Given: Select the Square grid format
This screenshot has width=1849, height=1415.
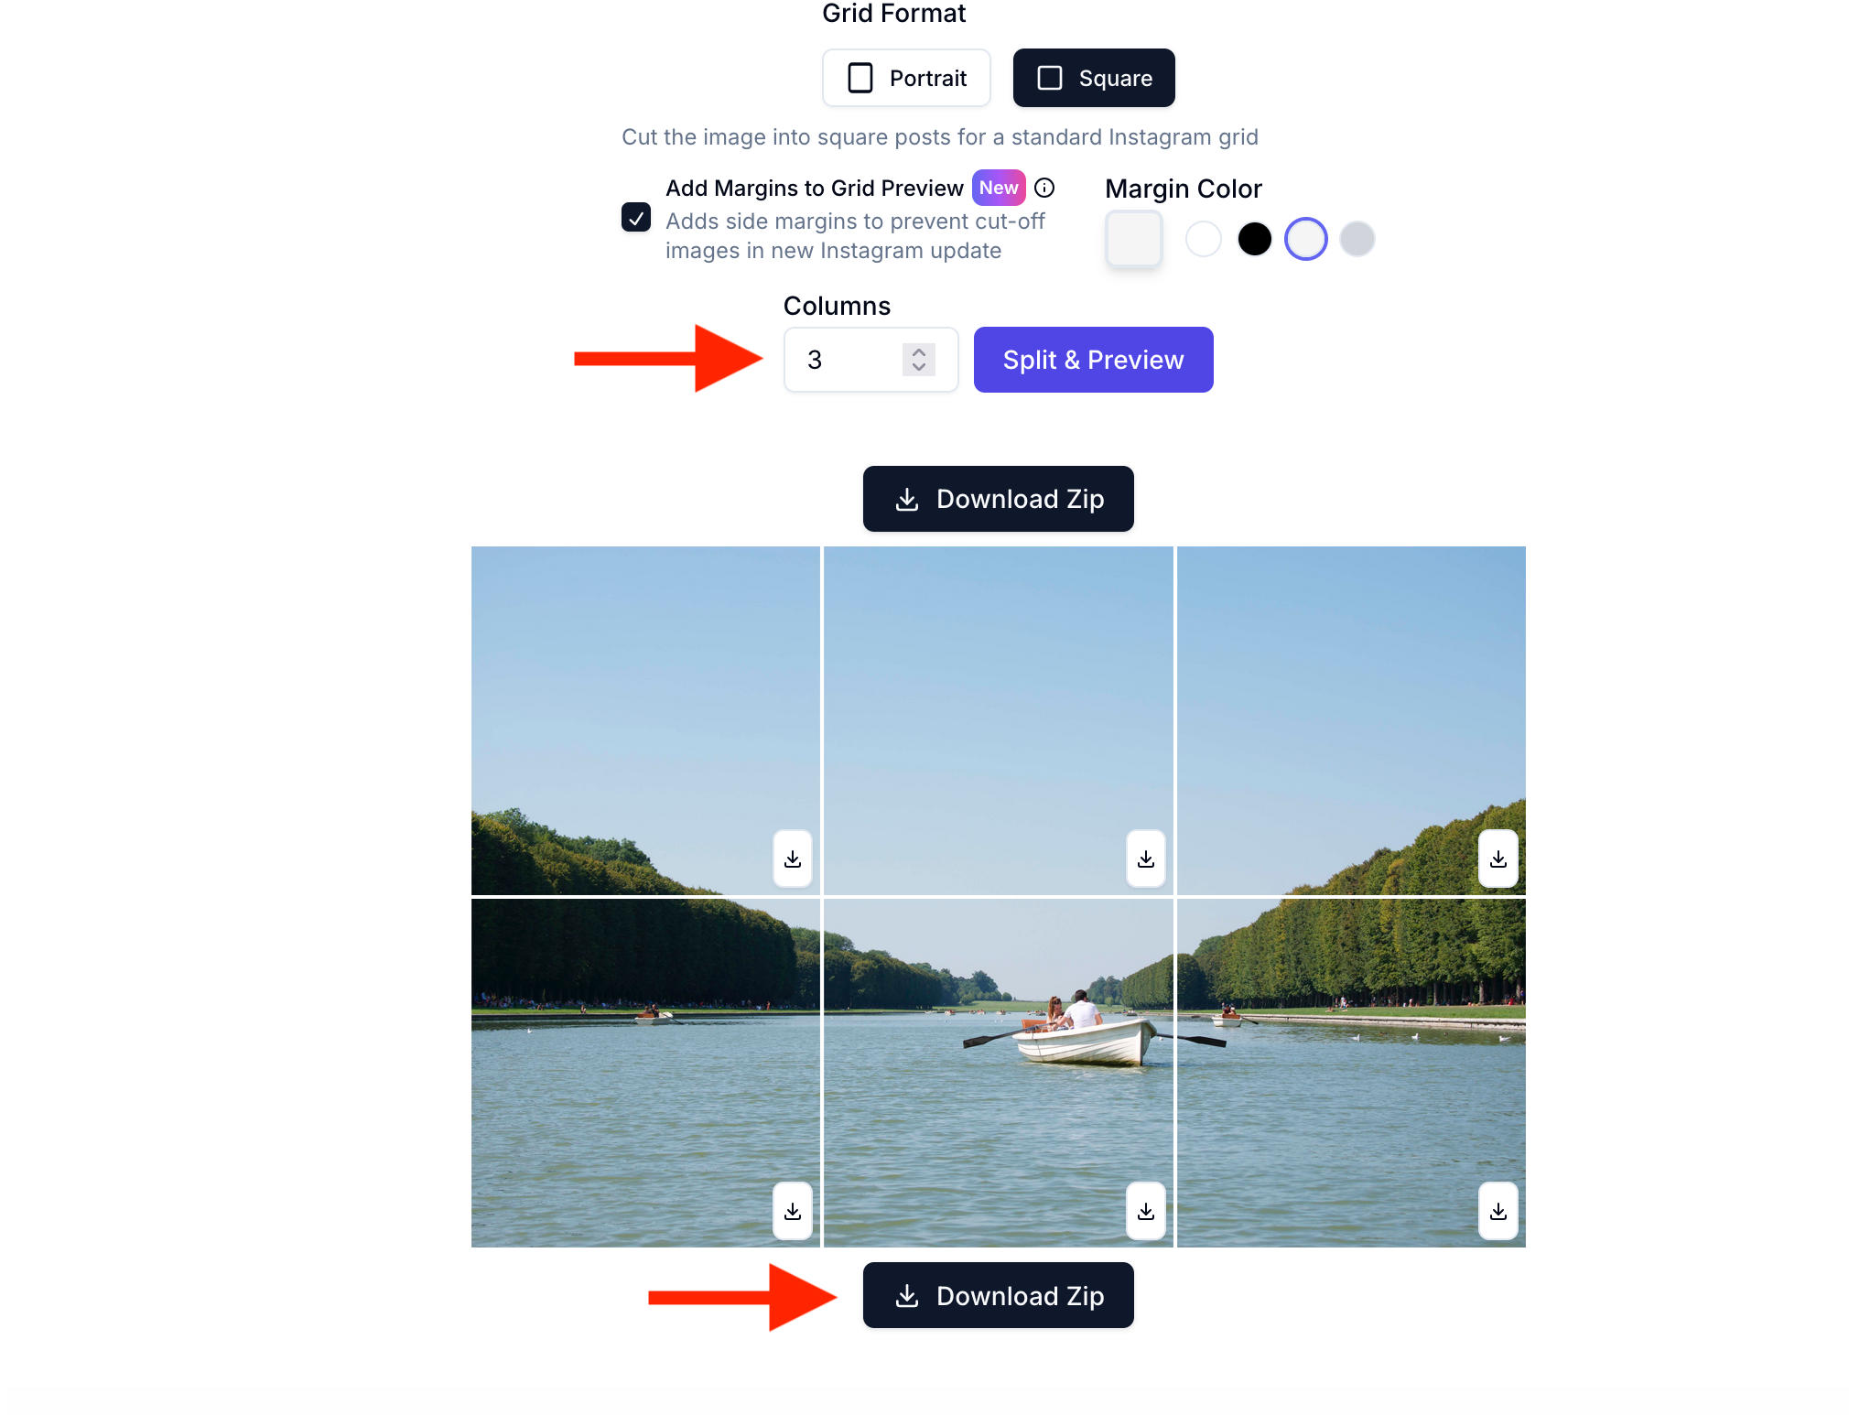Looking at the screenshot, I should click(x=1094, y=78).
